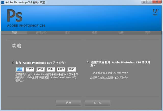Minimize the installer window

144,2
